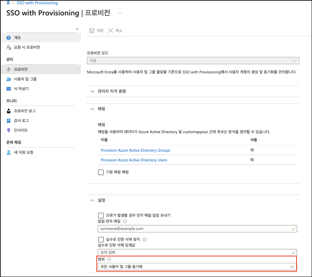
Task: Open Provision Azure Active Directory Groups mapping
Action: (x=135, y=150)
